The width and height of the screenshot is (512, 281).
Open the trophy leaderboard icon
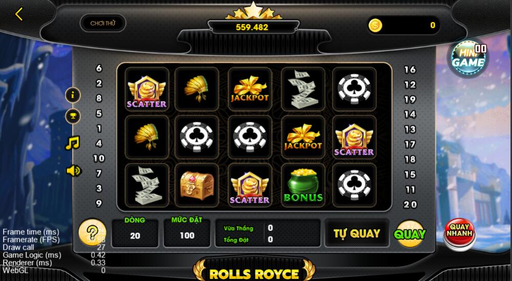(x=73, y=116)
